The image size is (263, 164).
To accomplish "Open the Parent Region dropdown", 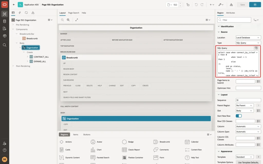I will 245,105.
